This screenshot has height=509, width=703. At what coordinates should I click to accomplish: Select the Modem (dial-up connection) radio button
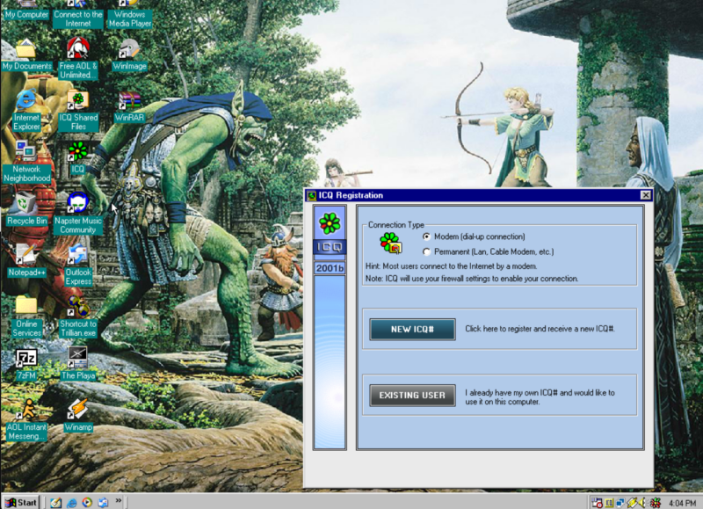[427, 236]
